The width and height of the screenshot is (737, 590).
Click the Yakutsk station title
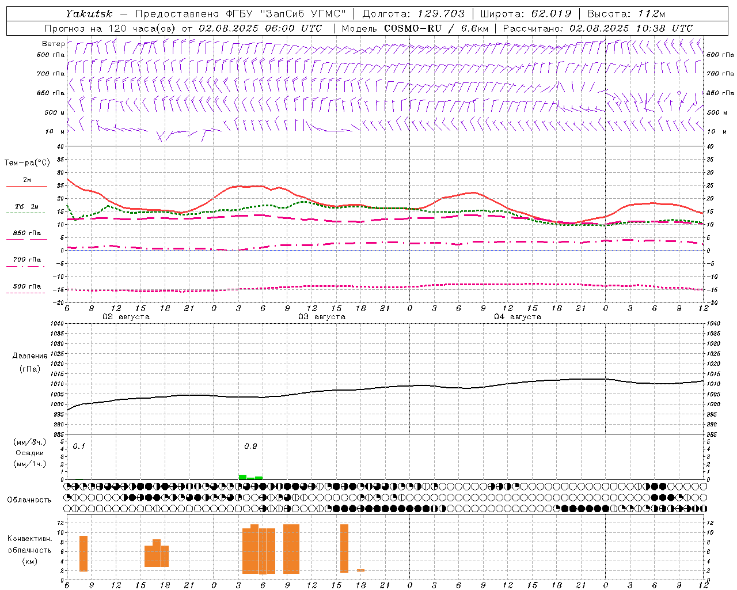click(89, 14)
